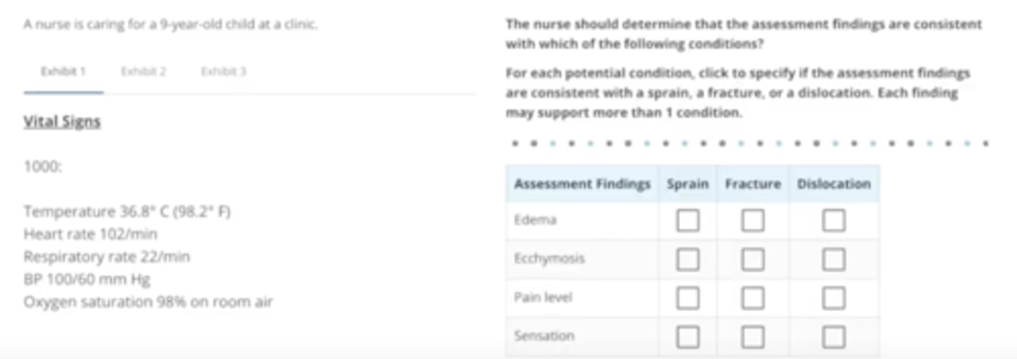1017x359 pixels.
Task: Click the Vital Signs heading
Action: click(62, 121)
